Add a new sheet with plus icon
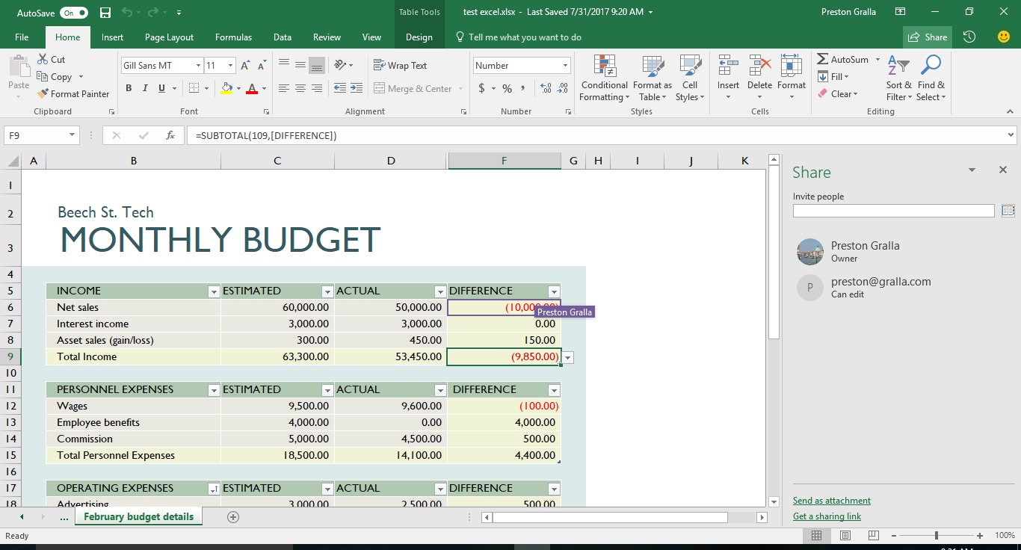The width and height of the screenshot is (1021, 550). click(x=233, y=517)
